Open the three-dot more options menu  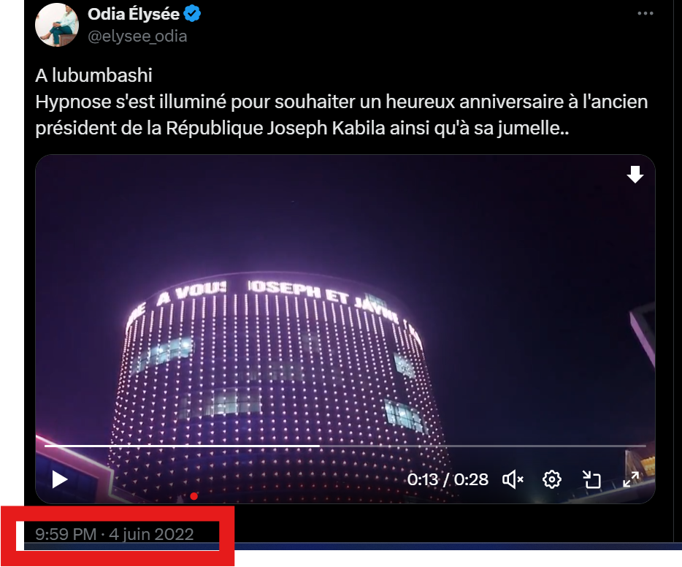click(x=645, y=13)
